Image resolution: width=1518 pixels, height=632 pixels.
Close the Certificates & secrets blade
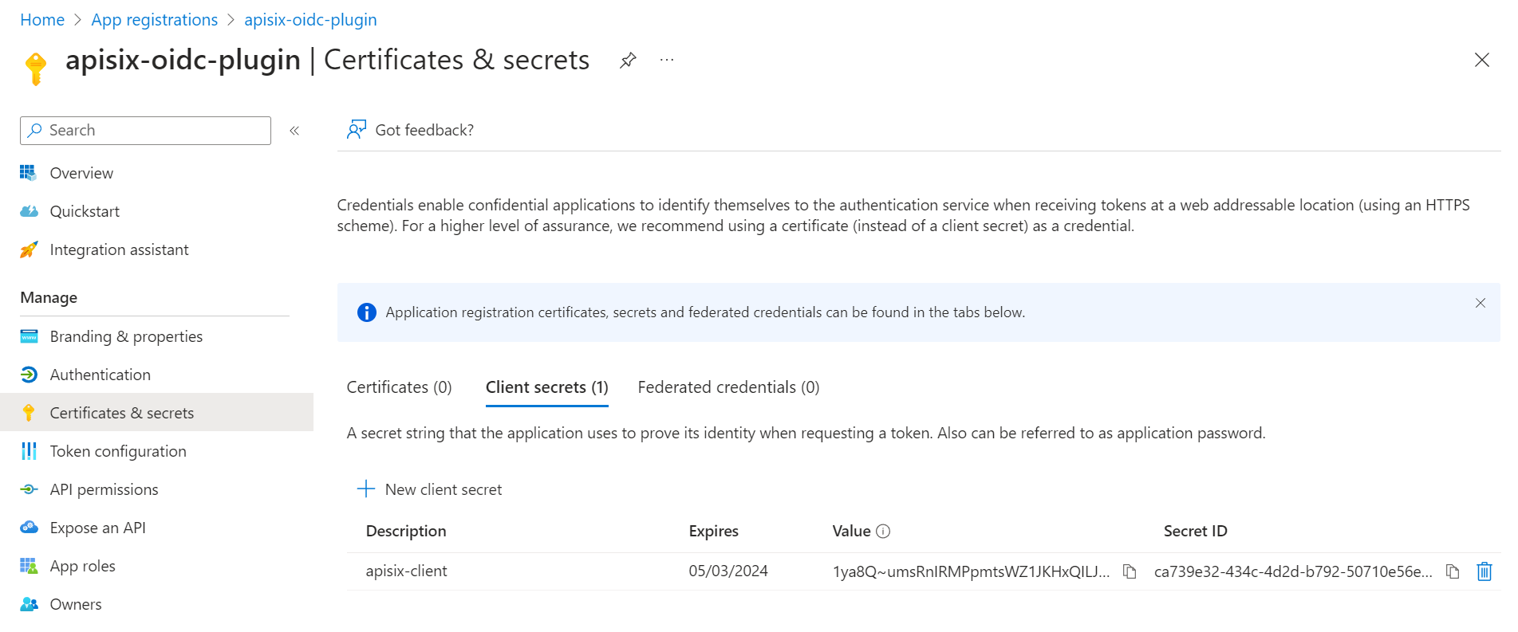[x=1481, y=60]
